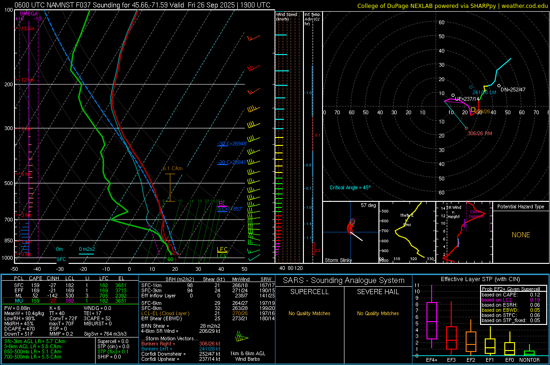Viewport: 550px width, 365px height.
Task: Click the 1km & 6km wind barb symbol
Action: coord(242,337)
